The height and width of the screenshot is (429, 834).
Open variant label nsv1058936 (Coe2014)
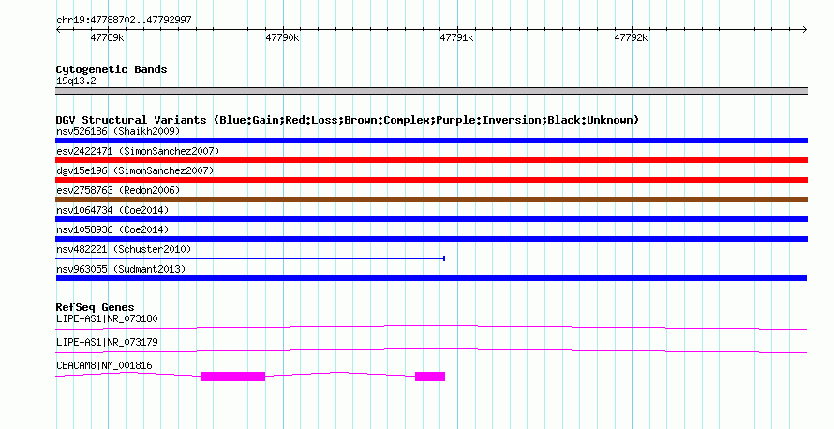point(112,229)
